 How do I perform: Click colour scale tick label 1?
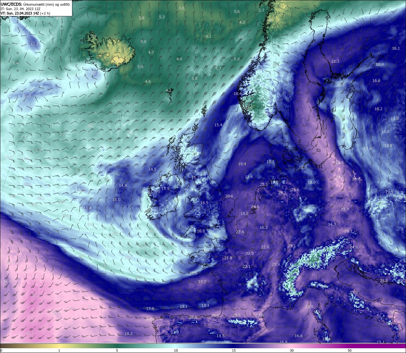(59, 350)
